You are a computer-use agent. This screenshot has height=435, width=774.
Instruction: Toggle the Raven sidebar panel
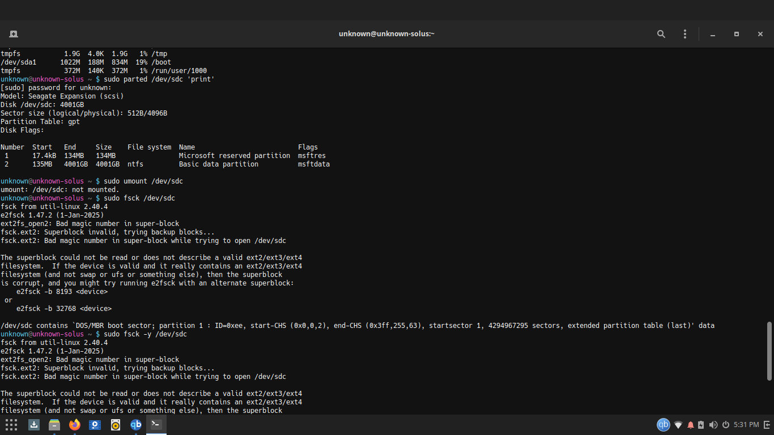pos(767,425)
